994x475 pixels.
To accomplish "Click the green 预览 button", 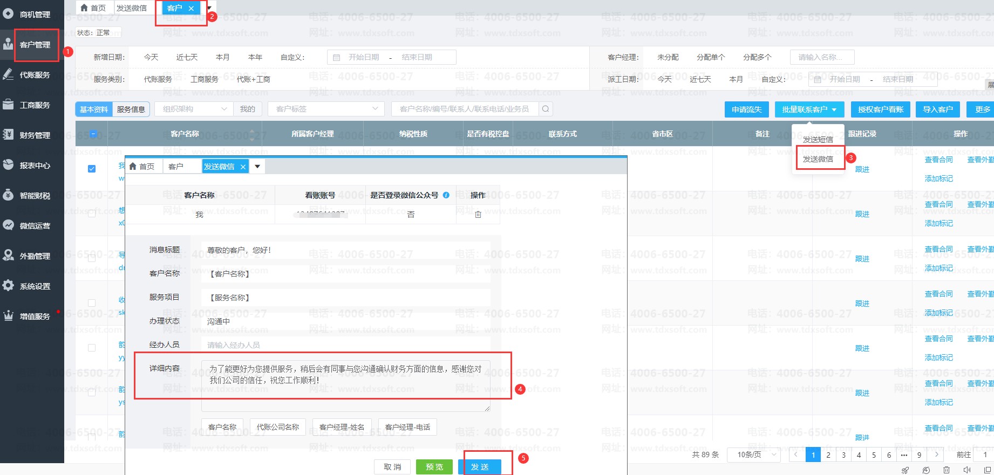I will click(x=434, y=467).
